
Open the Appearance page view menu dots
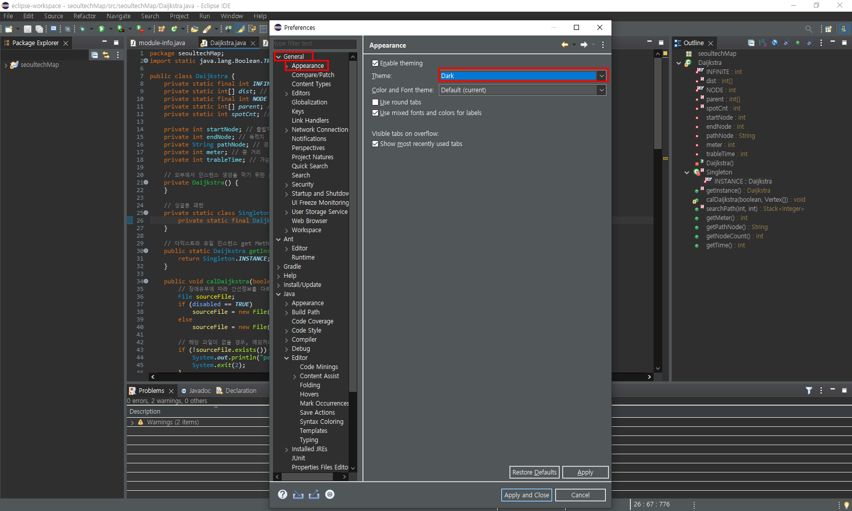603,45
